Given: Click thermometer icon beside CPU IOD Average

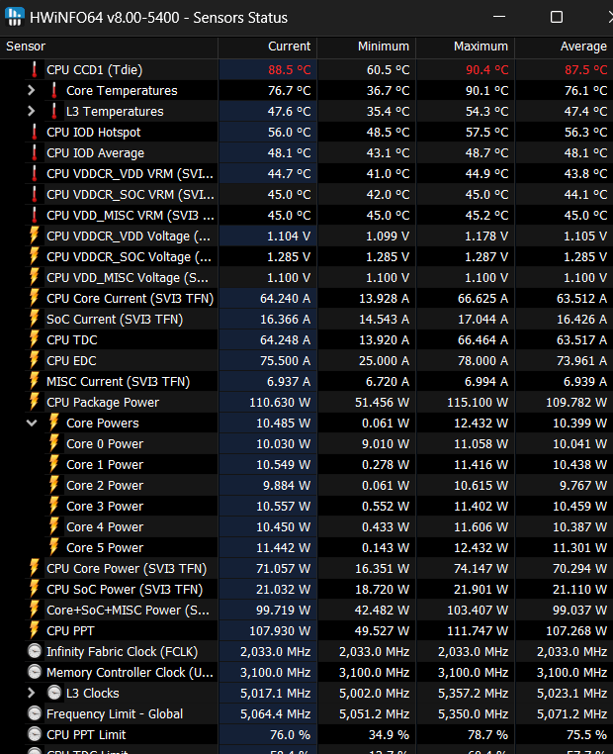Looking at the screenshot, I should tap(34, 153).
